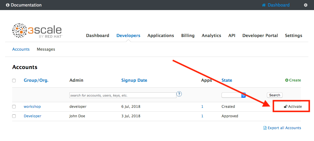Click the Search button
This screenshot has height=141, width=314.
pyautogui.click(x=275, y=95)
